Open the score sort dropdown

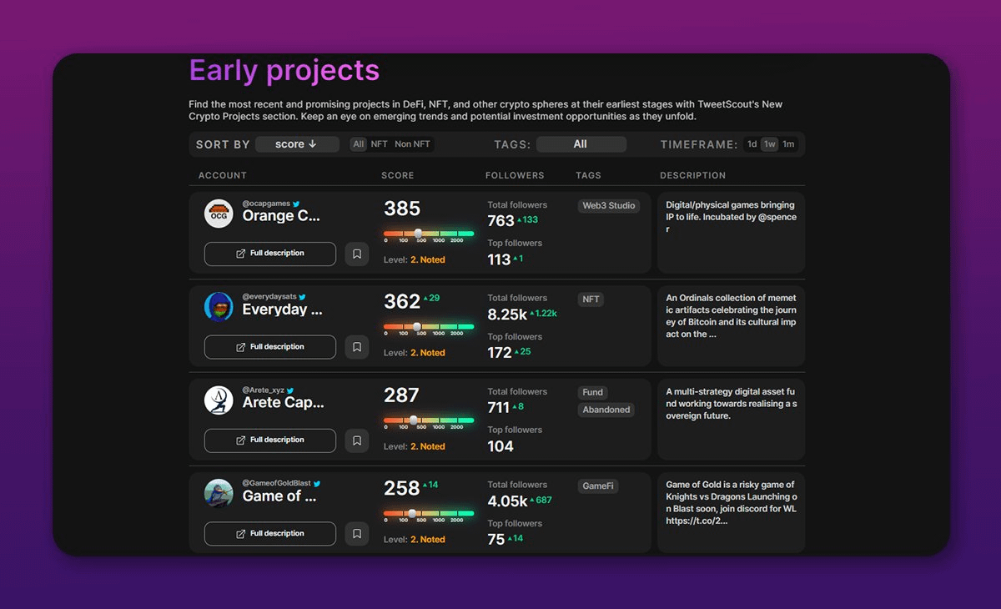(297, 143)
